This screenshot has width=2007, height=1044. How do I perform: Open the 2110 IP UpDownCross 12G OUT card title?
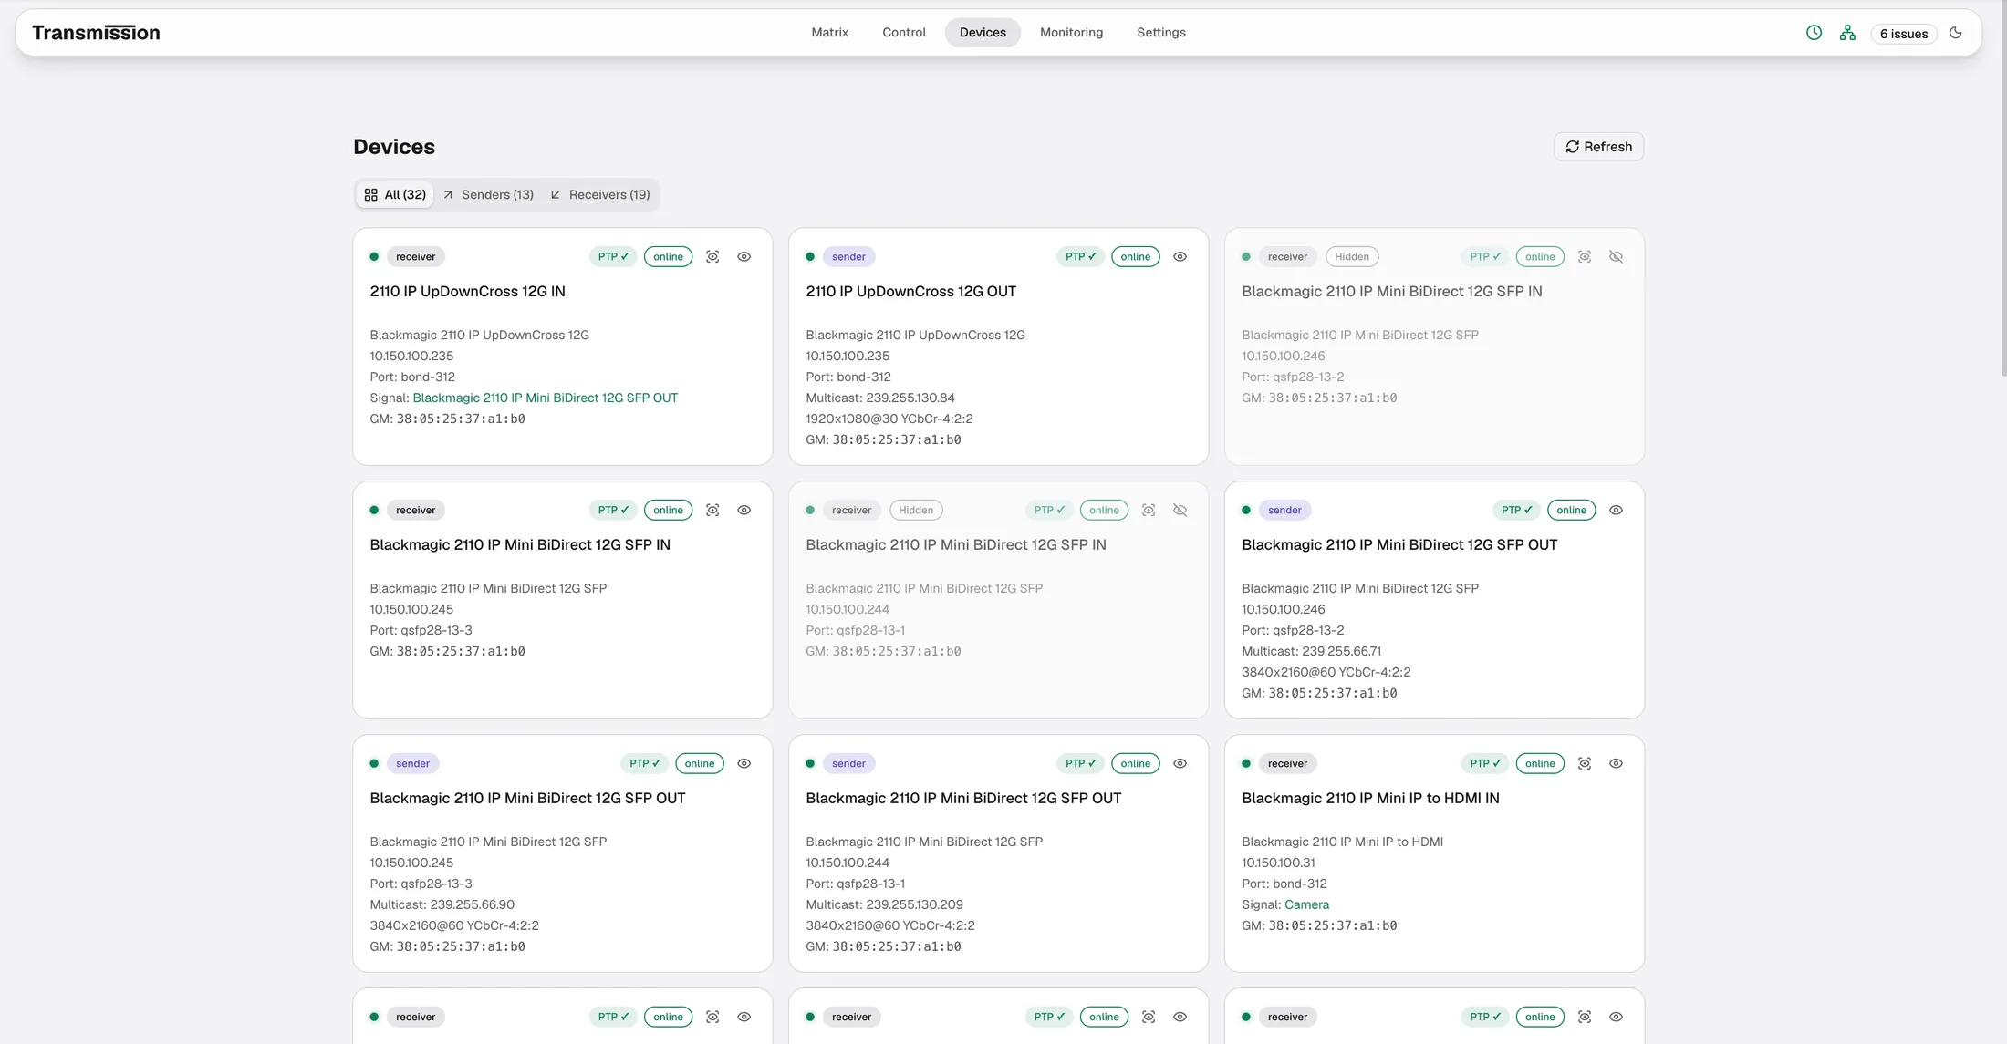(x=910, y=292)
